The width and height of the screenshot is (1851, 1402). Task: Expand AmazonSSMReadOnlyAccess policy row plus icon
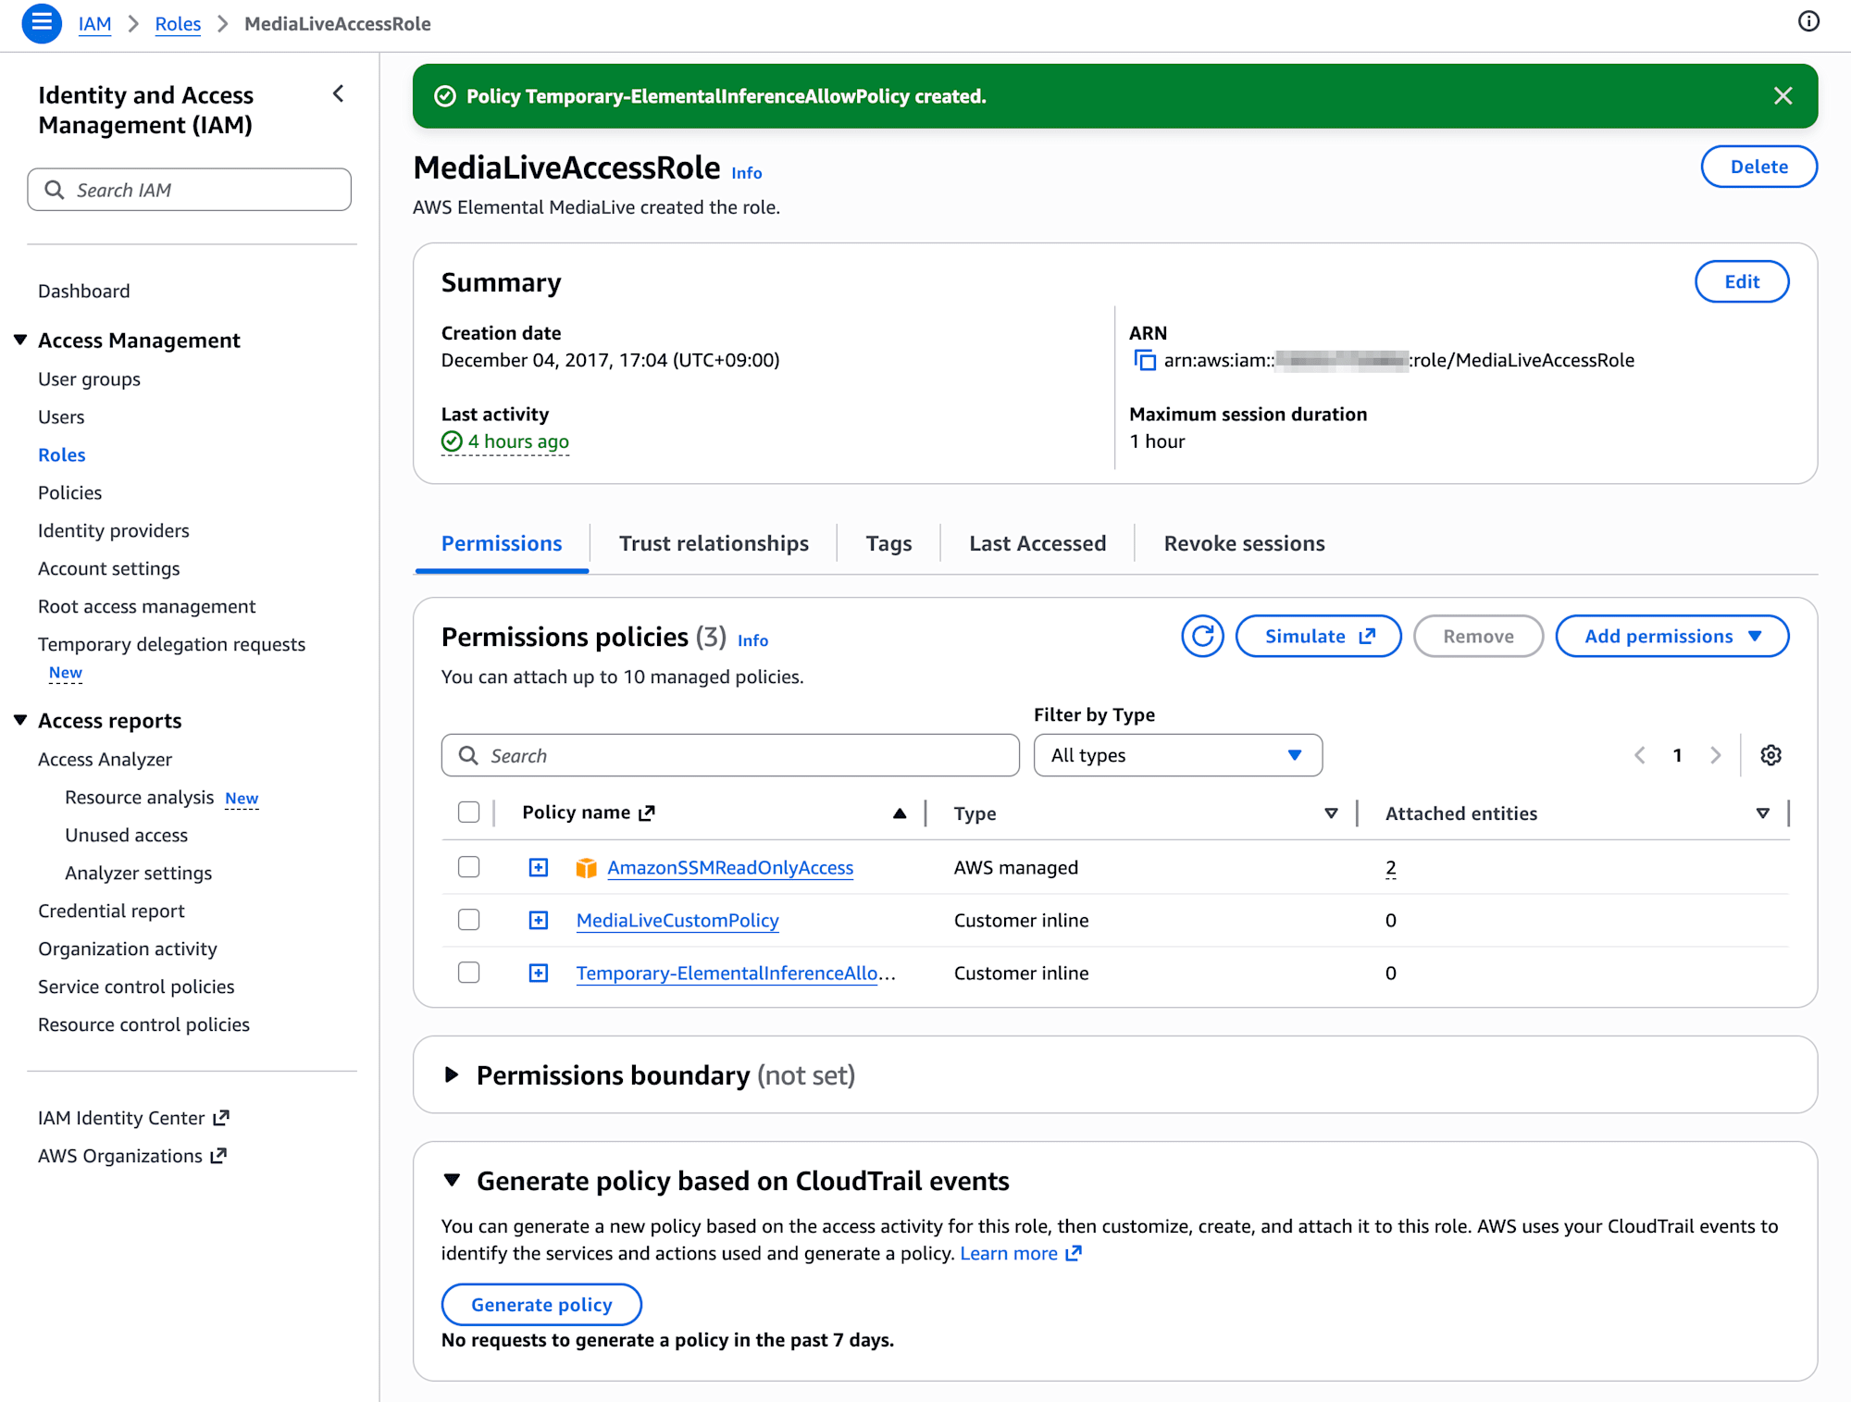[539, 868]
